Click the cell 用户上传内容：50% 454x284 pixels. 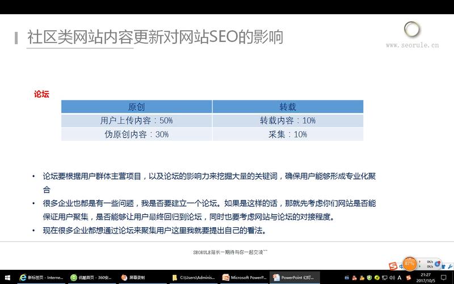click(136, 120)
